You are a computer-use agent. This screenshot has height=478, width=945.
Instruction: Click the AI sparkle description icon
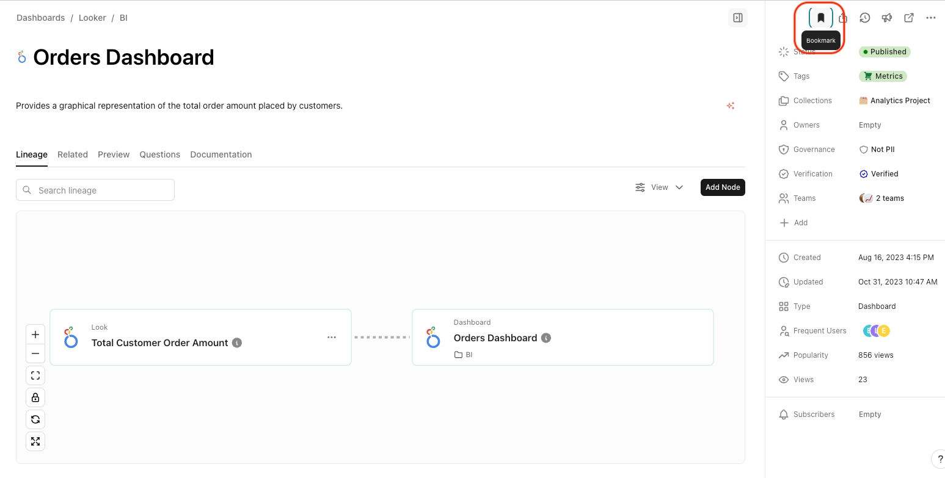click(730, 106)
